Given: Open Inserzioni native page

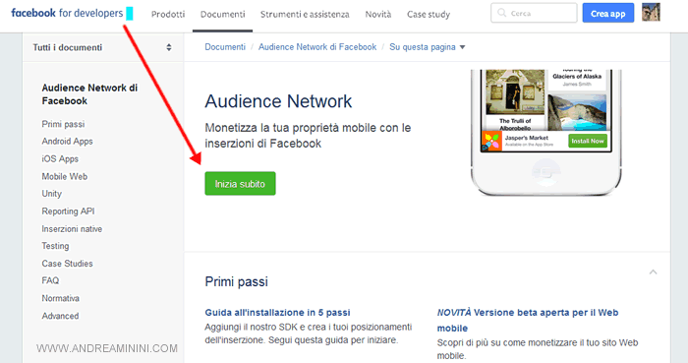Looking at the screenshot, I should point(72,228).
